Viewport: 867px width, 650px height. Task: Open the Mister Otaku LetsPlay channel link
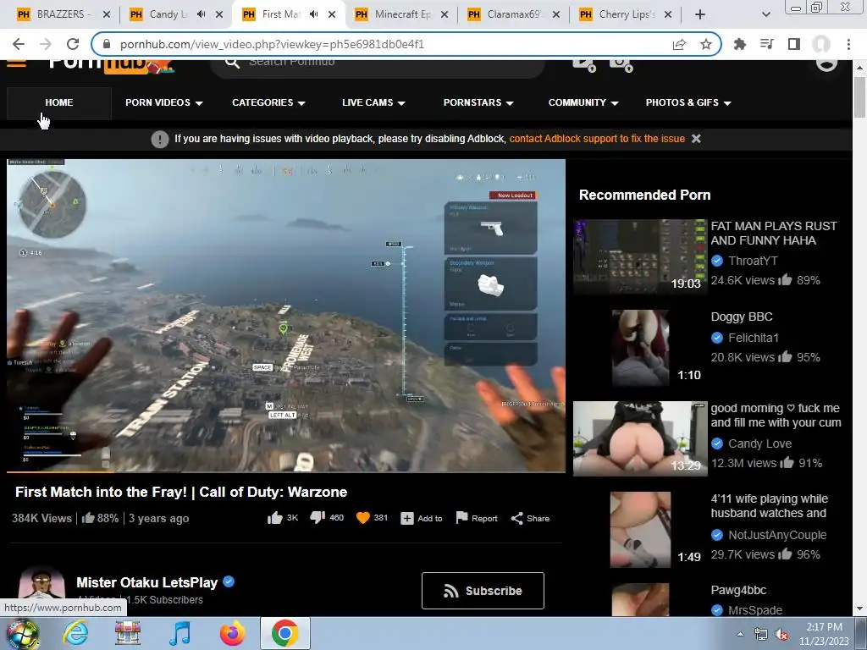click(x=147, y=582)
